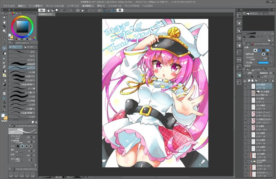Open the フィルター(I) menu
The height and width of the screenshot is (179, 276).
point(114,6)
